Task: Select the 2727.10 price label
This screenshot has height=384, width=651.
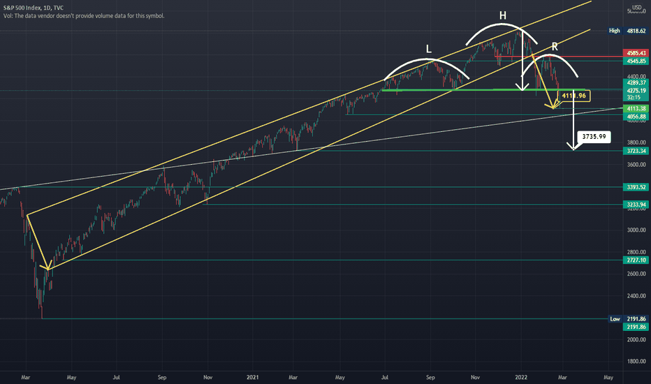Action: click(636, 260)
